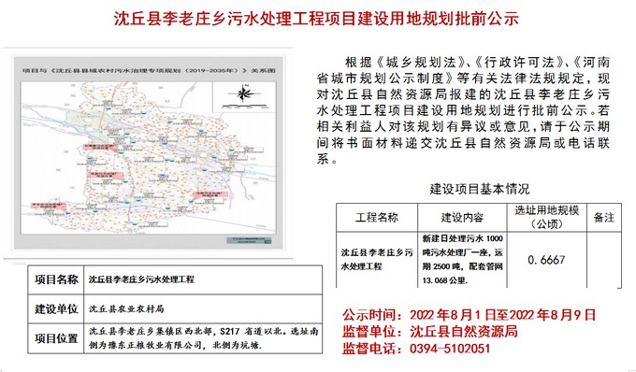
Task: Click the 公示时间 date range line
Action: pos(469,315)
